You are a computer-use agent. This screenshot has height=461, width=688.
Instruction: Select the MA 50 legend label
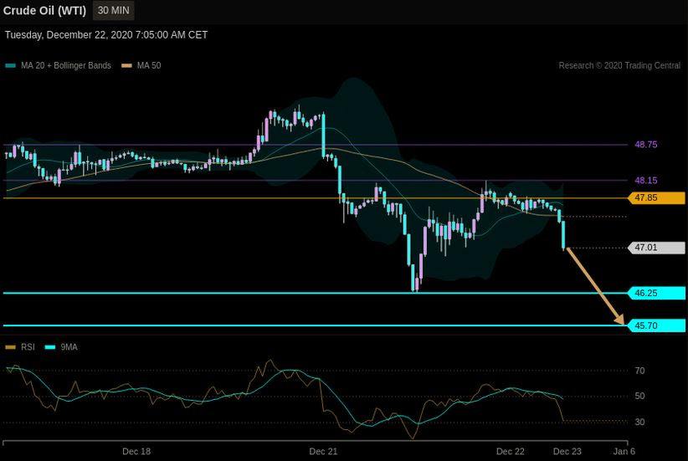(149, 66)
